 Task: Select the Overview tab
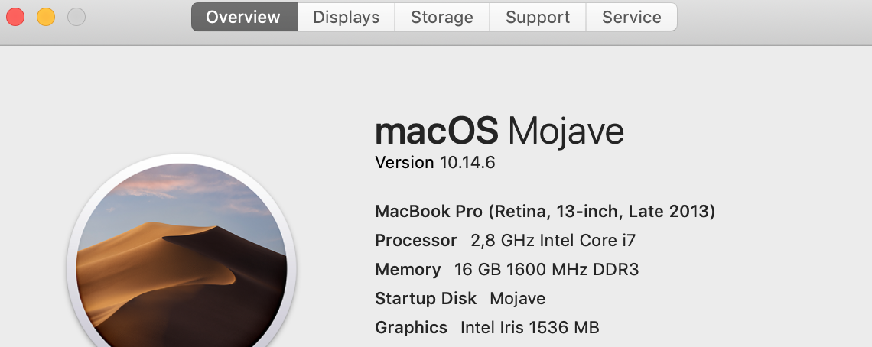click(243, 17)
